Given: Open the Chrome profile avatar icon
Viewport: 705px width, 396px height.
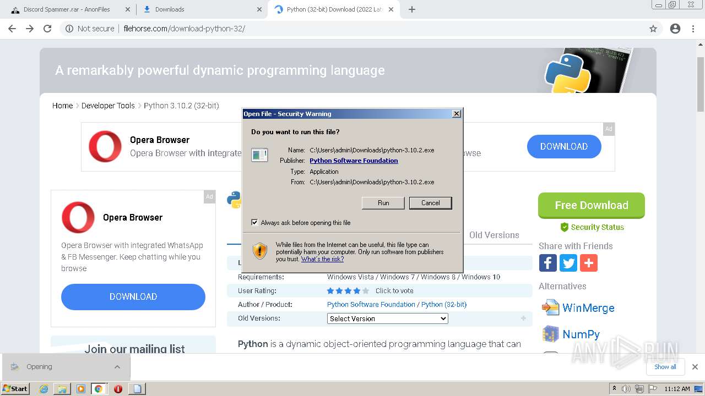Looking at the screenshot, I should (x=675, y=29).
